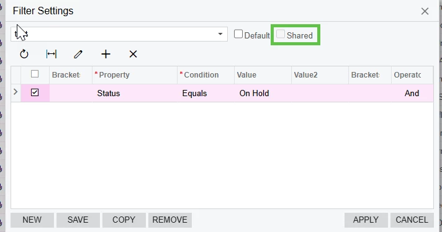Select the Equals condition cell
442x232 pixels.
coord(205,93)
